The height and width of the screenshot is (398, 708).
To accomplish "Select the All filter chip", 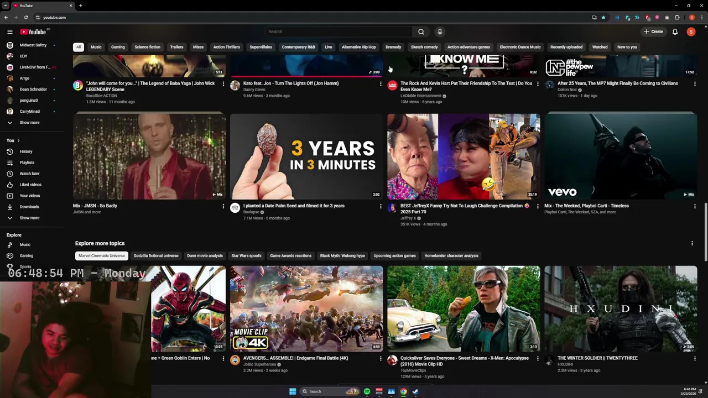I will [79, 47].
